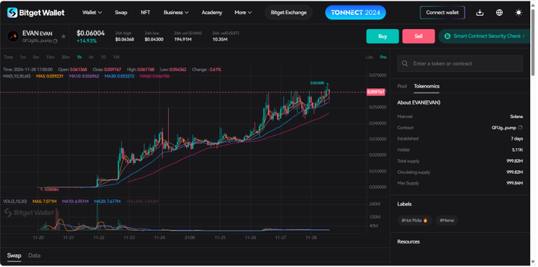Switch chart to Pro mode

(383, 57)
